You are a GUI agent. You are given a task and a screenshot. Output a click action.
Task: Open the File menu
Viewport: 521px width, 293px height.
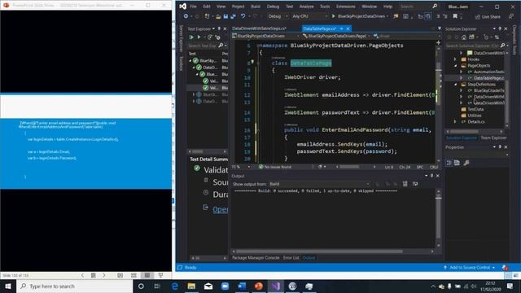coord(193,7)
